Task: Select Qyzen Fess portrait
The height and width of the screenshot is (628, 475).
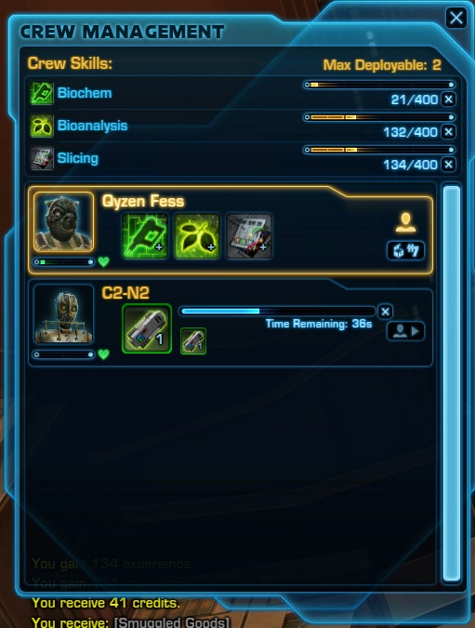Action: 63,222
